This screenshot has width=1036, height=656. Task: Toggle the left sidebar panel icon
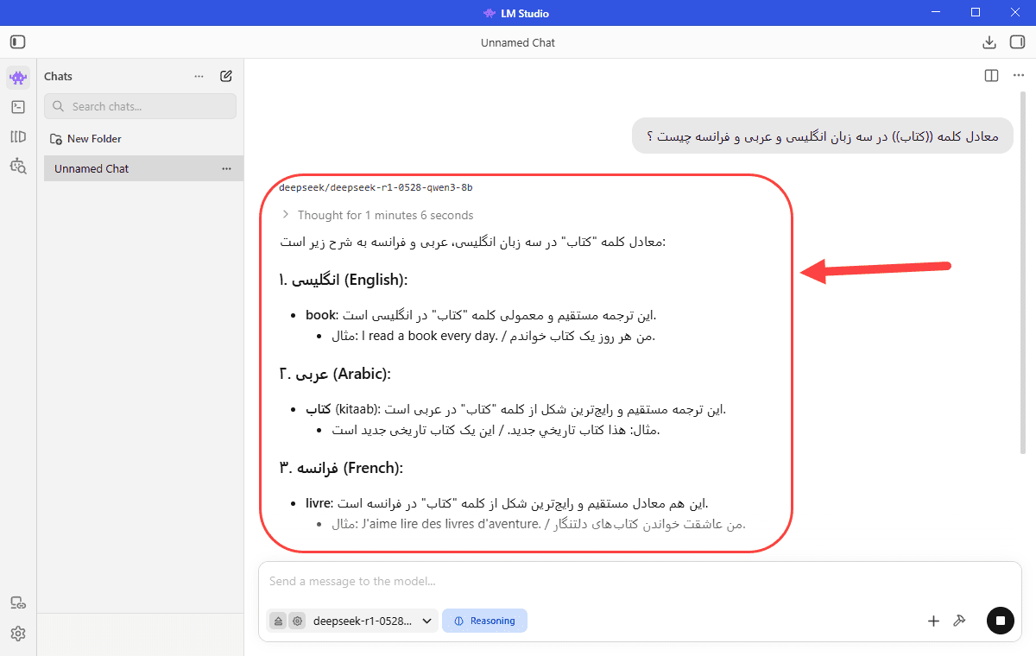pyautogui.click(x=18, y=41)
